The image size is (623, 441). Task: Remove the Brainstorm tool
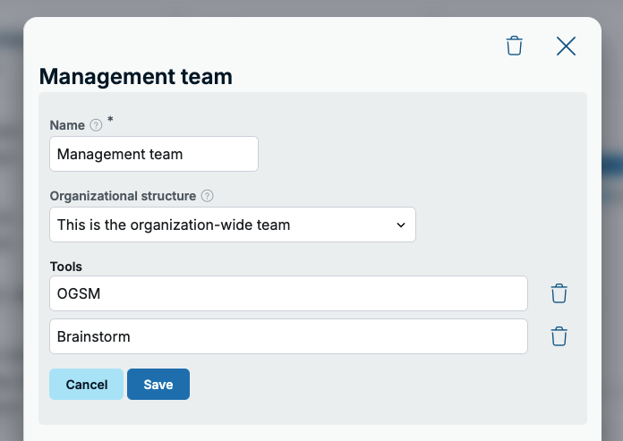[x=559, y=336]
